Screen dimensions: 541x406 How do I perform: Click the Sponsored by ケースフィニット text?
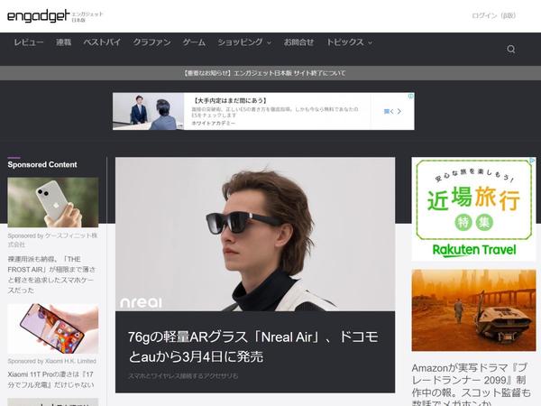(52, 240)
